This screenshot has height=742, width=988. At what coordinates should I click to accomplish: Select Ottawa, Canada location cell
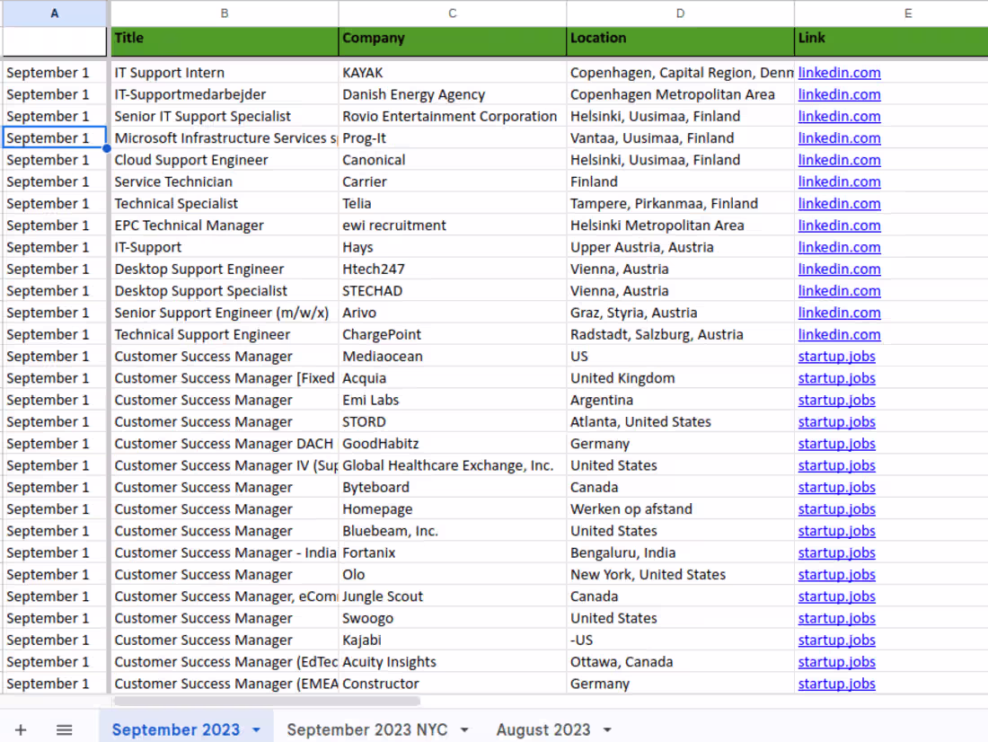[681, 662]
